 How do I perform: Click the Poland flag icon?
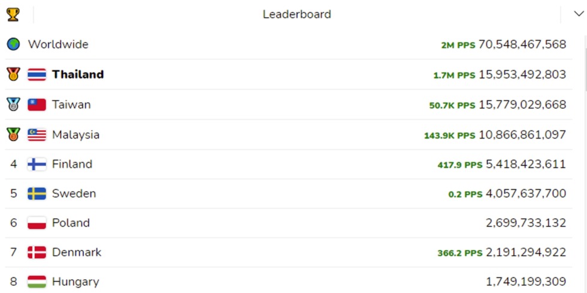click(x=37, y=223)
